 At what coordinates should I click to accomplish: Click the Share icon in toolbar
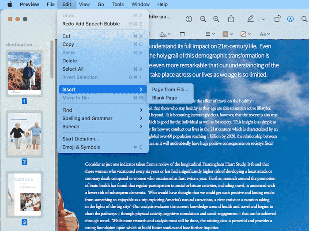(x=231, y=19)
